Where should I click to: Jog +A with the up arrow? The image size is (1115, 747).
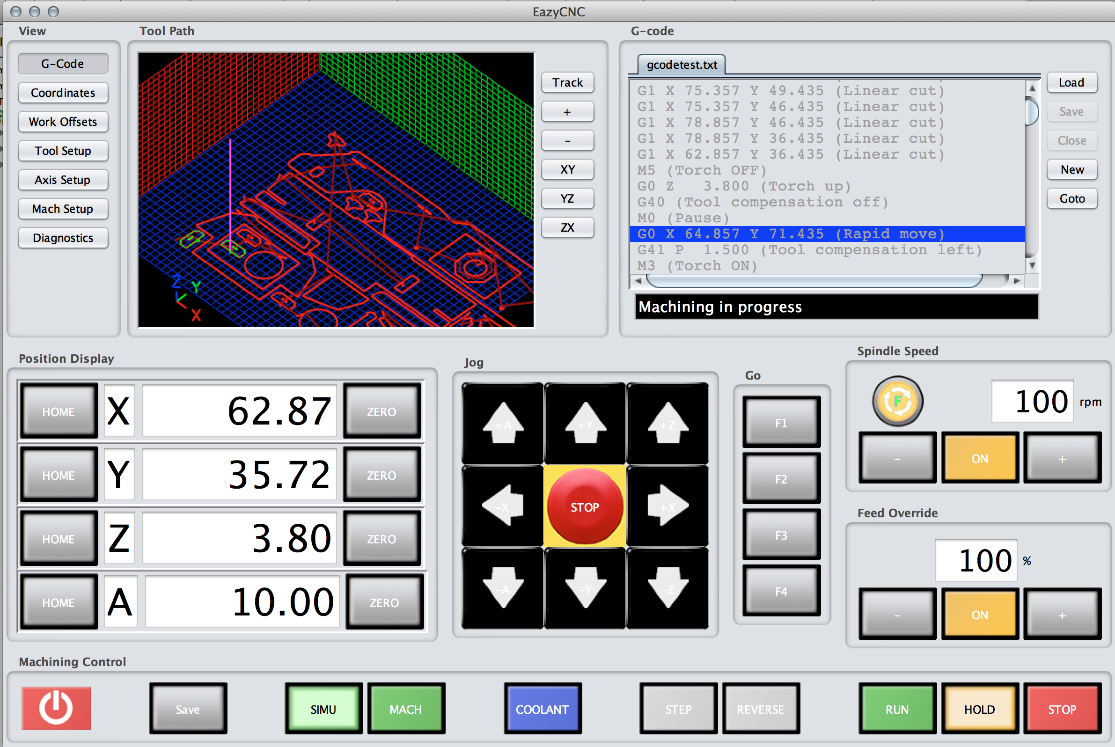tap(503, 424)
